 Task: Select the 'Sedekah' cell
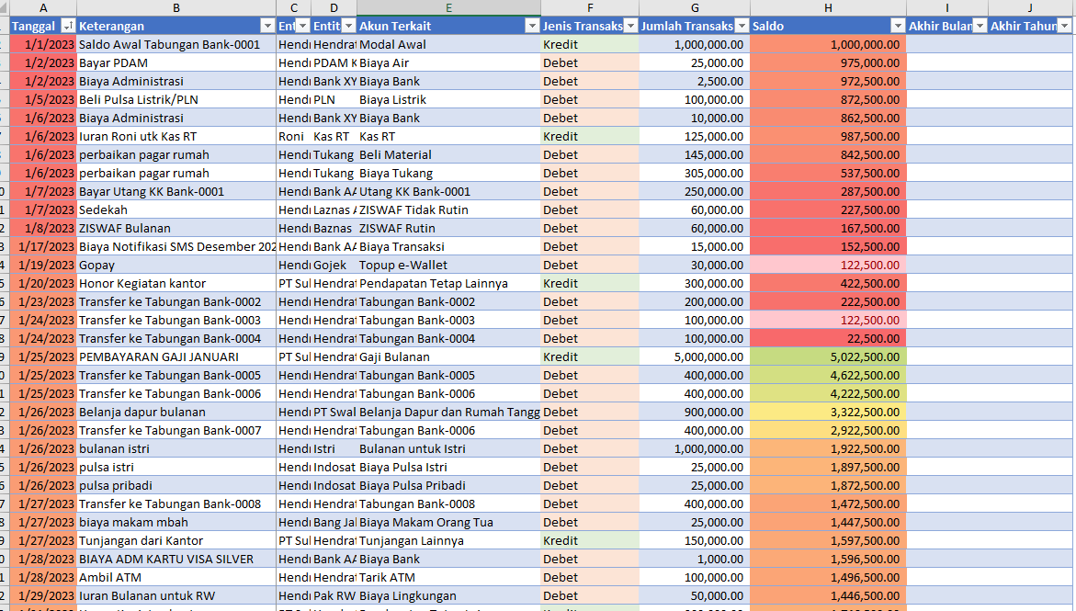point(176,210)
